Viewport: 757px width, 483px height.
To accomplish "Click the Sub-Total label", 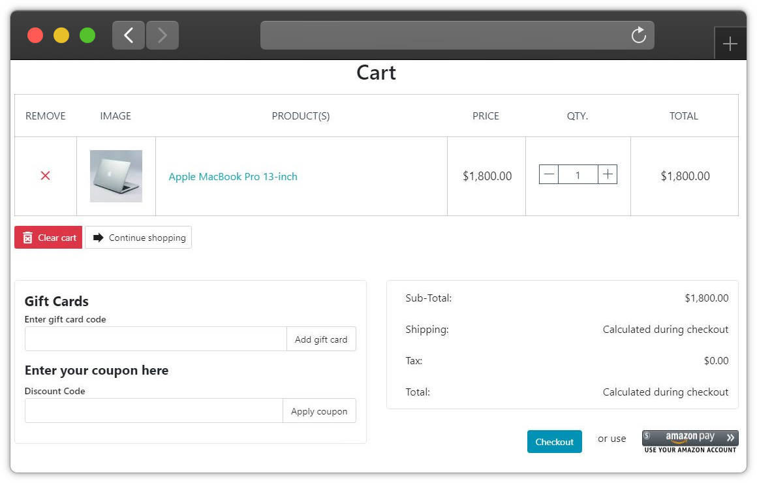I will click(429, 298).
